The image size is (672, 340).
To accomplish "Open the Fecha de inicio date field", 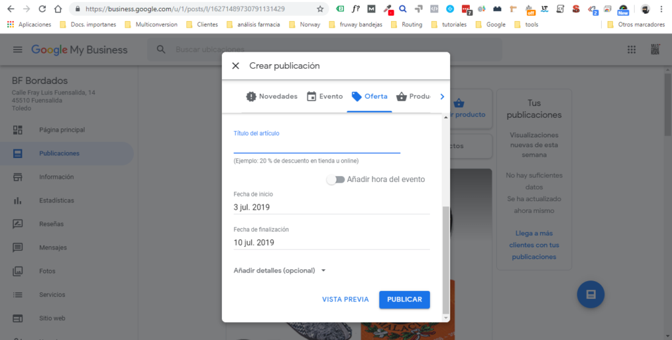I will [x=331, y=208].
